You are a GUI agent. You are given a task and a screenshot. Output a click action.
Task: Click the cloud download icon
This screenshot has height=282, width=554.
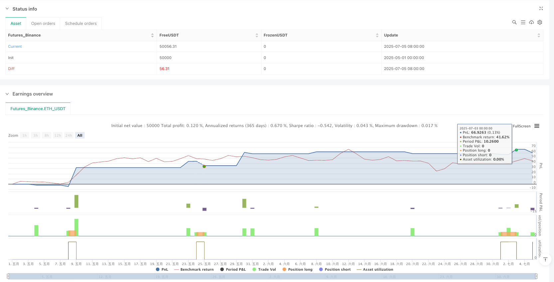click(x=531, y=22)
